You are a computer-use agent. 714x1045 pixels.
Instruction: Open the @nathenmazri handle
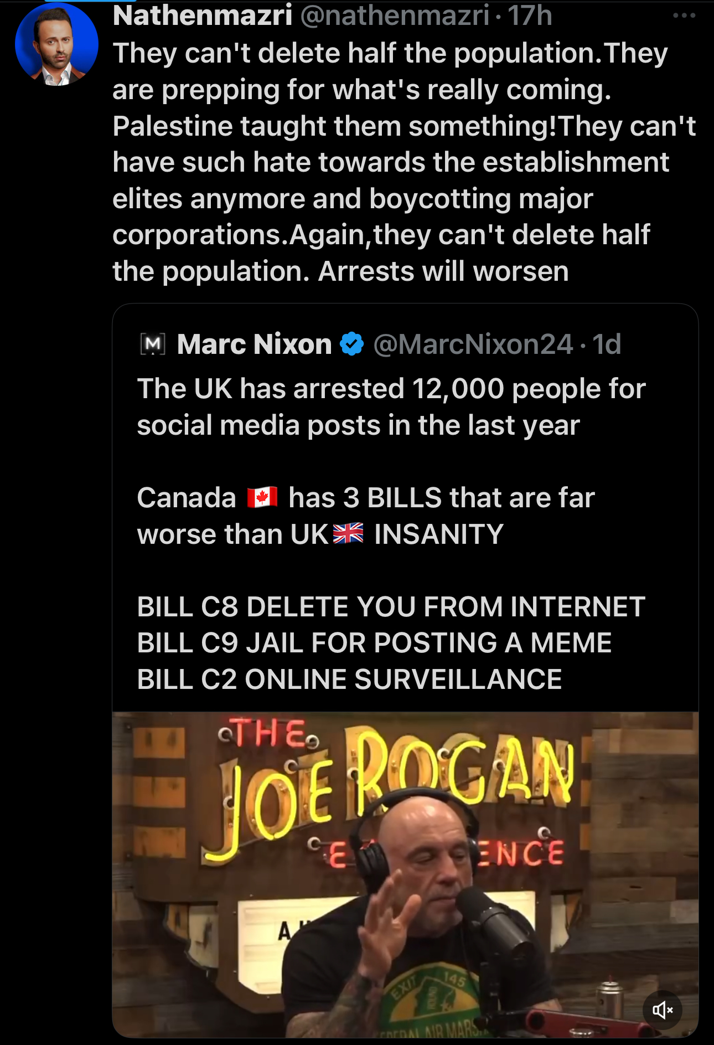tap(395, 15)
